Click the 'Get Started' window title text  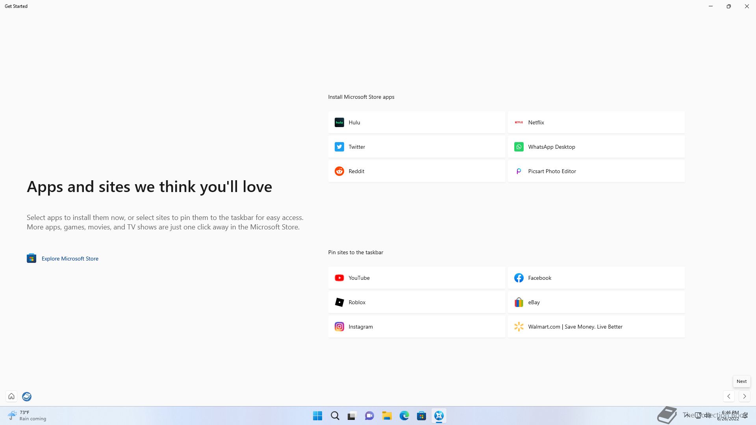[16, 6]
